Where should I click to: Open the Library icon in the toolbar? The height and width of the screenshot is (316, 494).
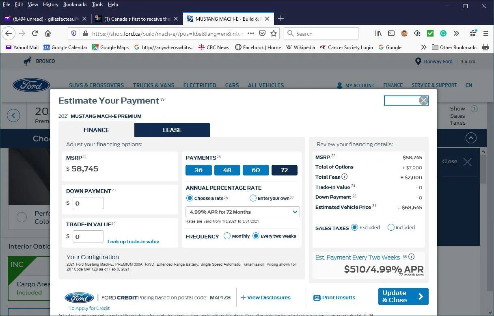[378, 33]
